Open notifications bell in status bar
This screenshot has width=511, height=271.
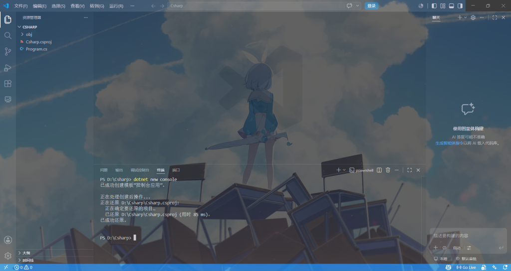(x=505, y=268)
